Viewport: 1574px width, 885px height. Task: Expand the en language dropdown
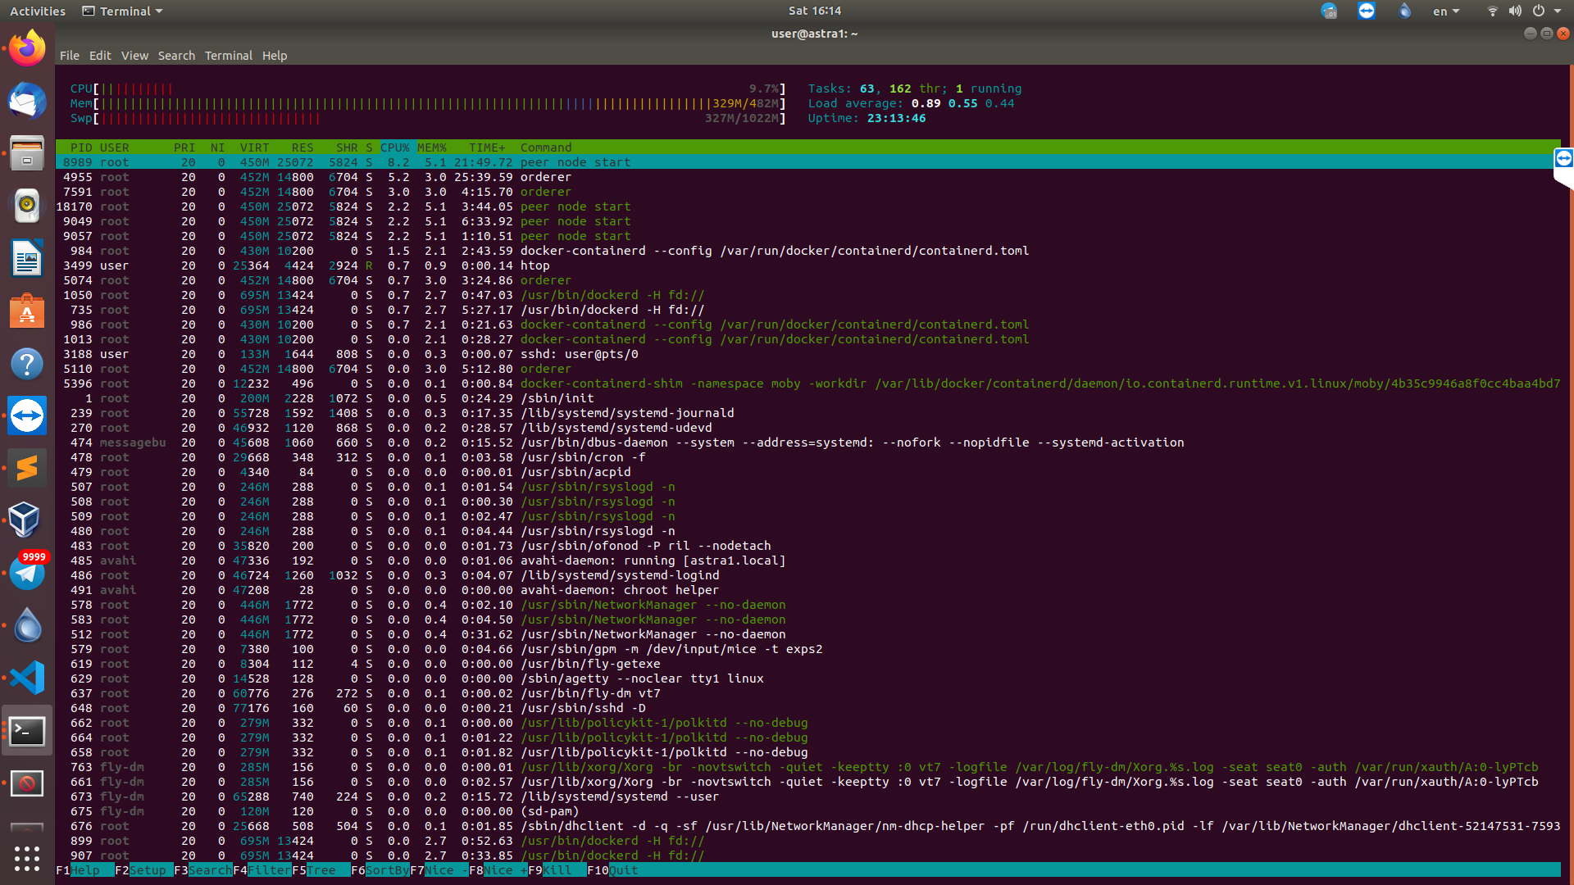tap(1445, 11)
